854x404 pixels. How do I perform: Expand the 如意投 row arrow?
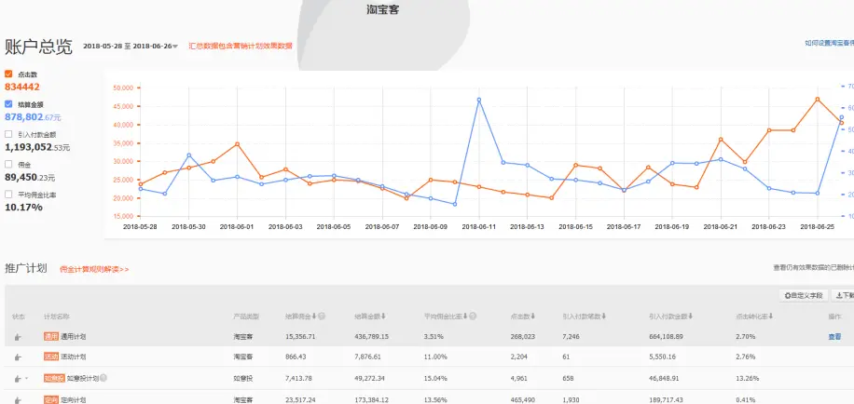coord(26,379)
